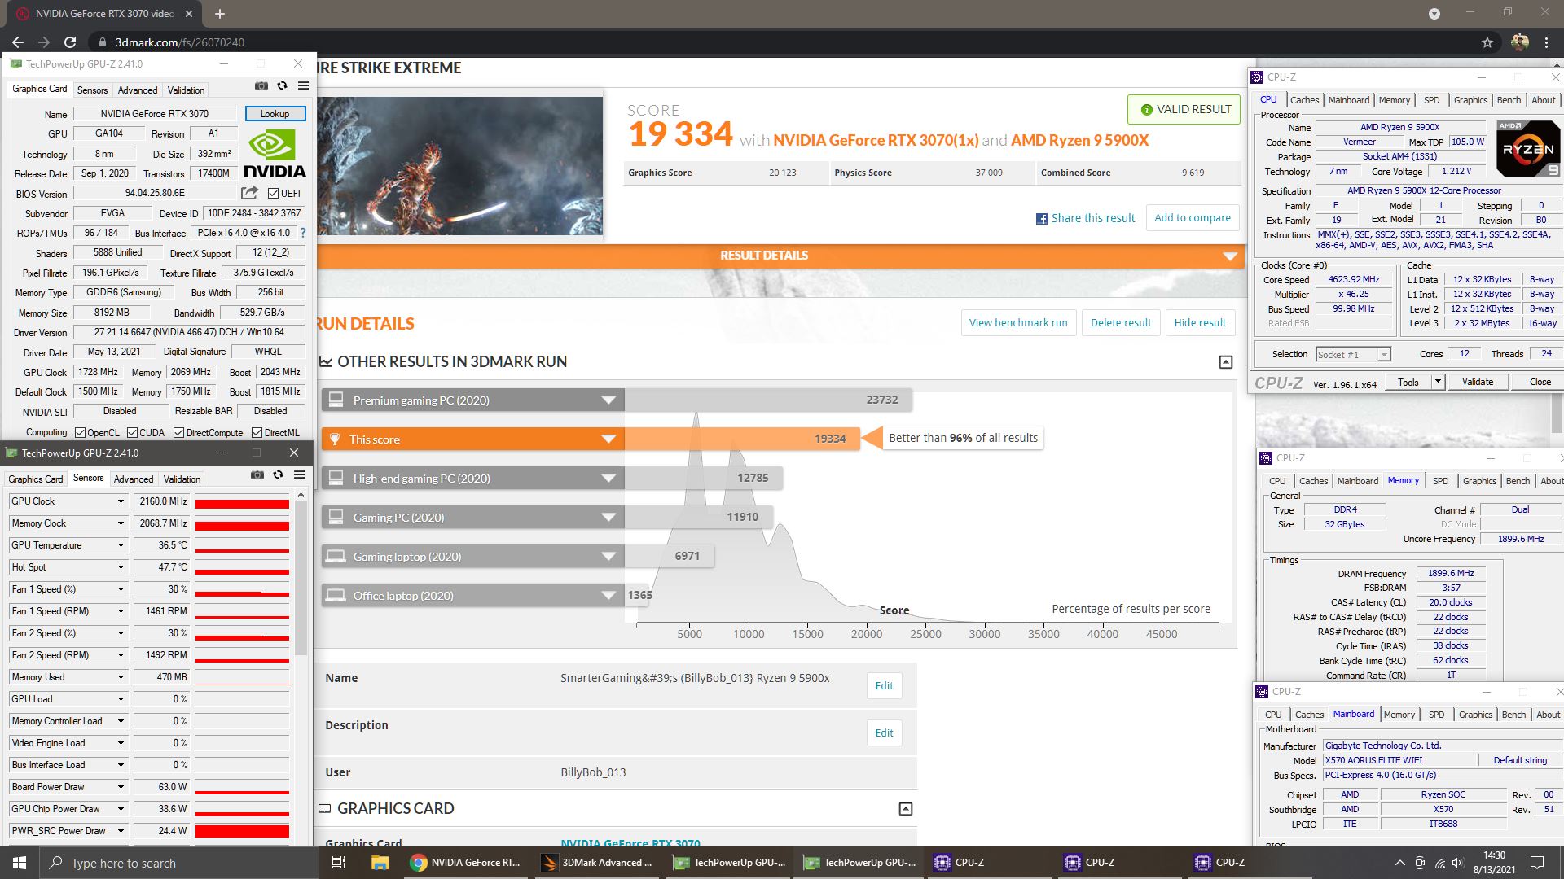Screen dimensions: 1564x879
Task: Toggle the DirectCompute checkbox
Action: (x=178, y=433)
